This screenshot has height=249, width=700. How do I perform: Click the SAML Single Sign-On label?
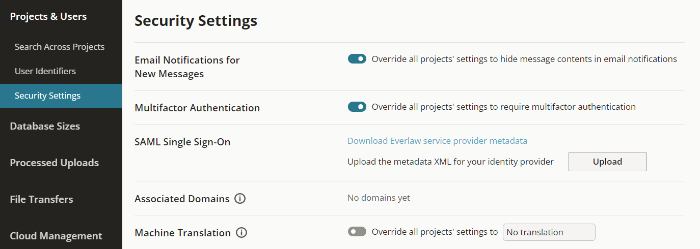(x=182, y=142)
